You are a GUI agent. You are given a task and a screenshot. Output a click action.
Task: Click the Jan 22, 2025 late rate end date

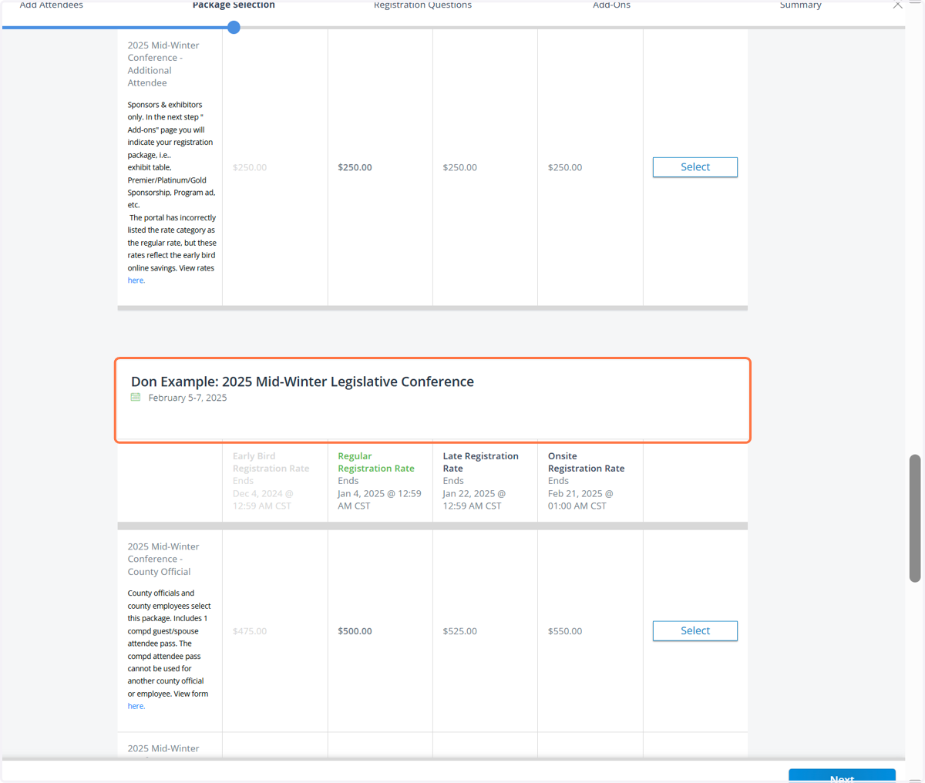[x=474, y=499]
